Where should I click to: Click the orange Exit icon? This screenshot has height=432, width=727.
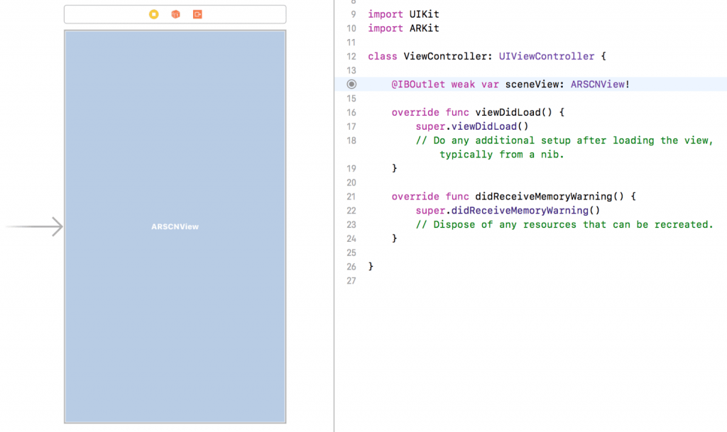197,14
